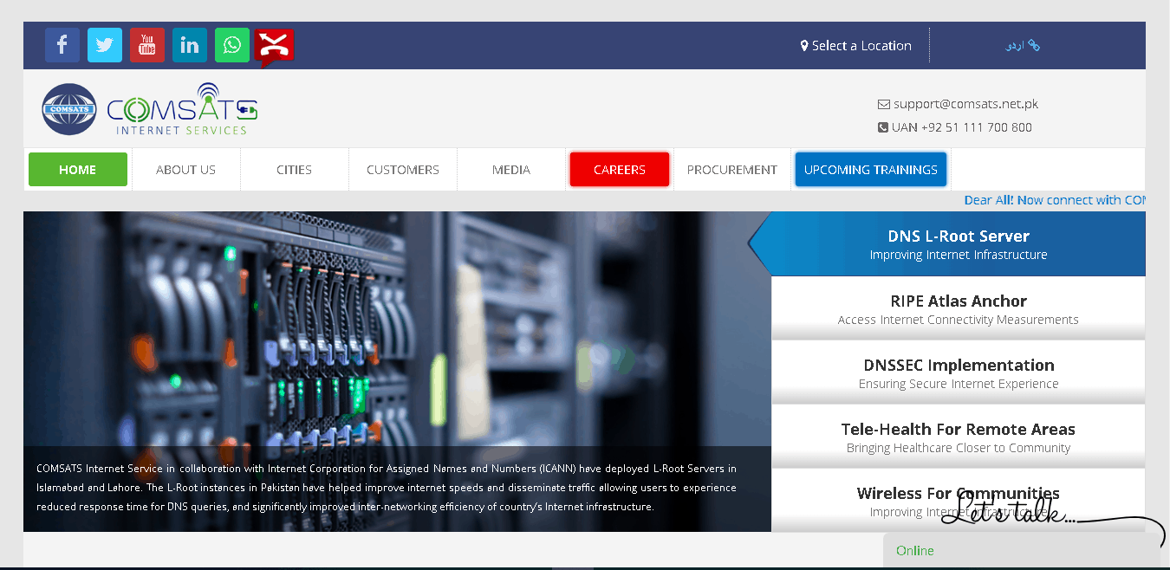Viewport: 1170px width, 570px height.
Task: Open the LinkedIn social icon
Action: coord(190,45)
